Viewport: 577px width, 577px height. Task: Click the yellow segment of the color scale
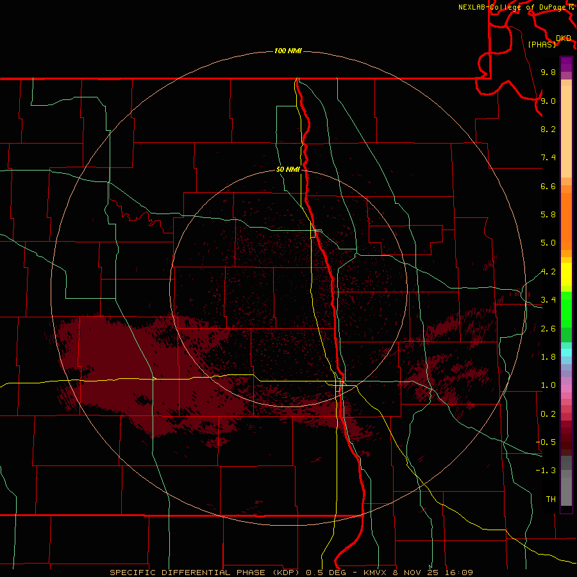(566, 274)
